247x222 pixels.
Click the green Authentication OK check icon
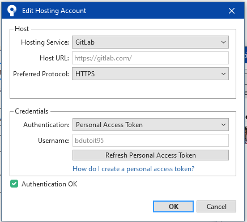(x=14, y=184)
